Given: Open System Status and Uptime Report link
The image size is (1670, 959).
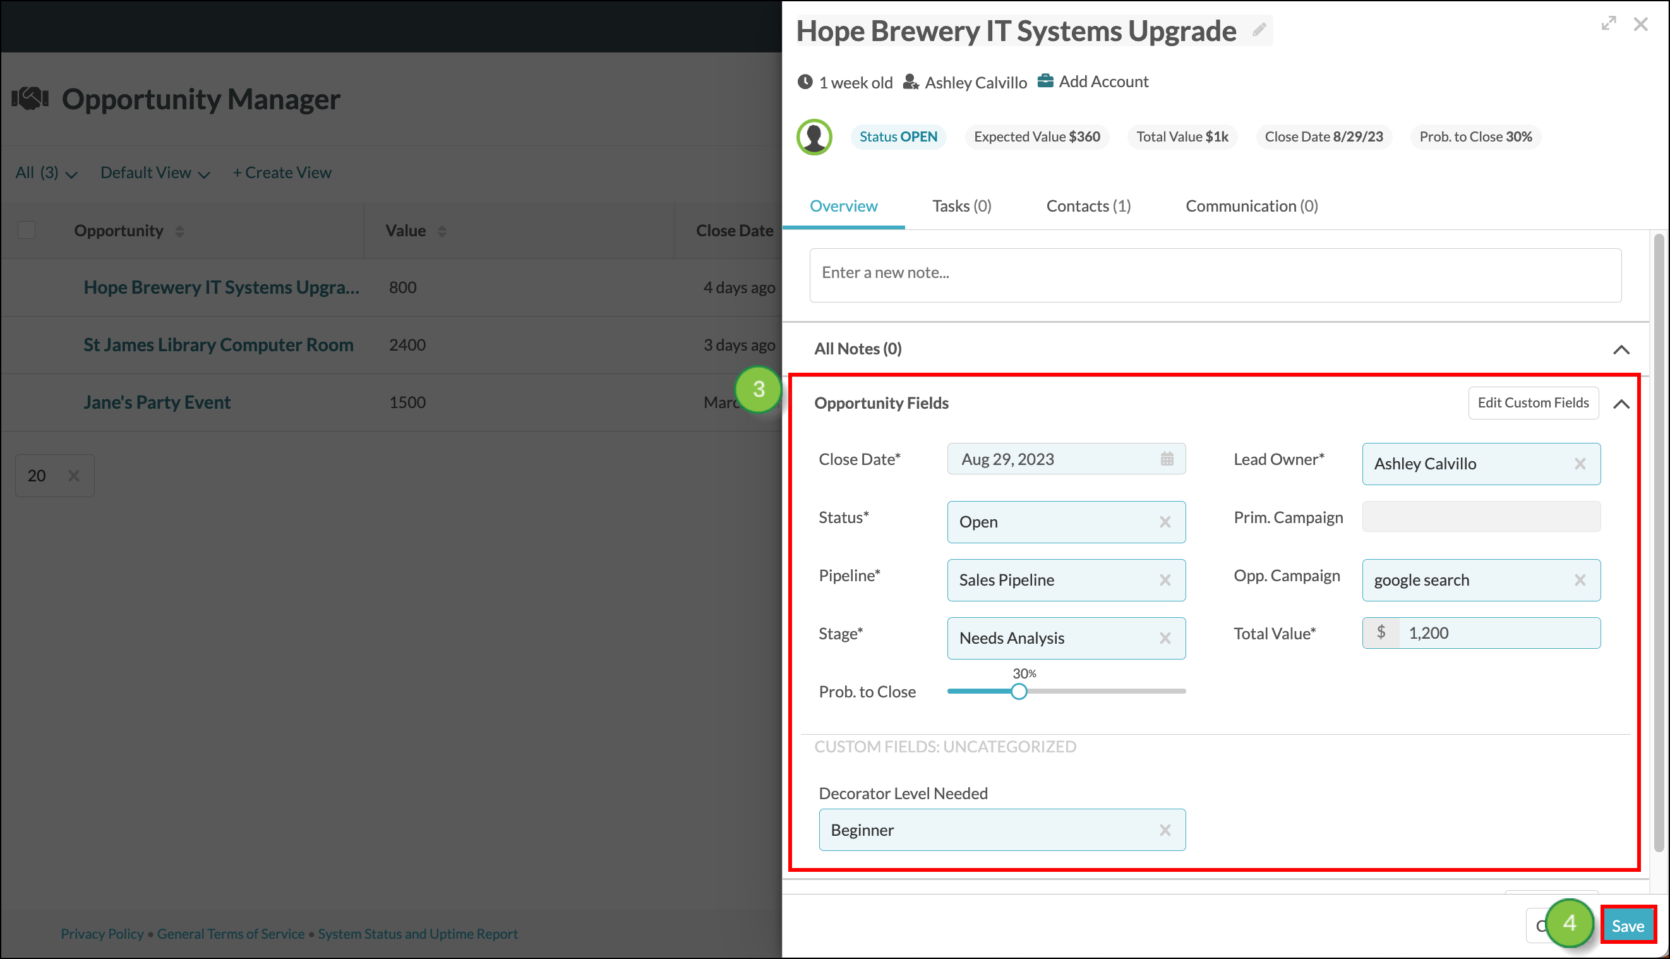Looking at the screenshot, I should click(417, 934).
